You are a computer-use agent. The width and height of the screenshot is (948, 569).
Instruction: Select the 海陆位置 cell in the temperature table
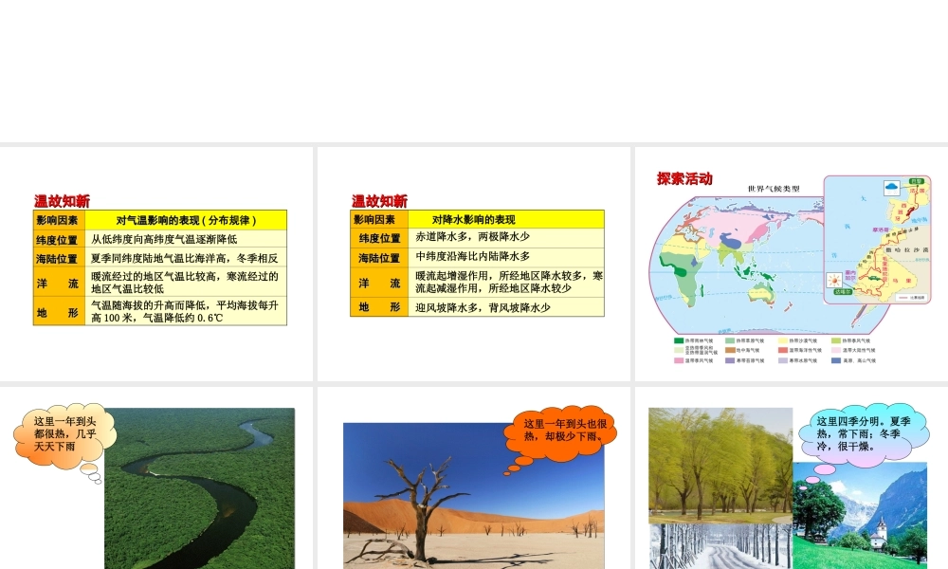click(x=59, y=258)
